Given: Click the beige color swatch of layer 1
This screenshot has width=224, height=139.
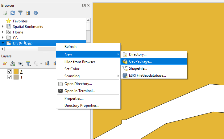Looking at the screenshot, I should tap(16, 77).
